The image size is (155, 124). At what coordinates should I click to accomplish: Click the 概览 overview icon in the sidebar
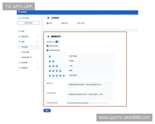point(19,31)
